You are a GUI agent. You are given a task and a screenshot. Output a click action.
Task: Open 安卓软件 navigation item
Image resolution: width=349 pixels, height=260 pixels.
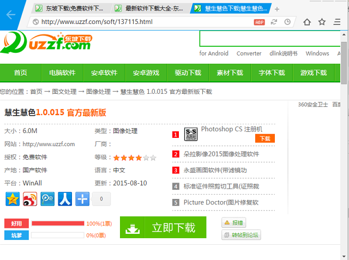(104, 72)
